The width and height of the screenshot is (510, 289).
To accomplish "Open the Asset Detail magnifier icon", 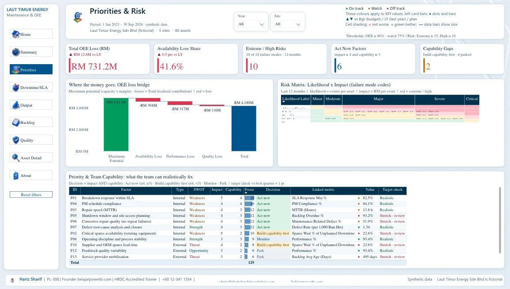I will coord(15,158).
